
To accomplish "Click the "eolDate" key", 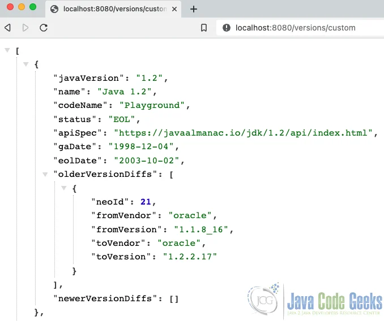I will pos(78,160).
